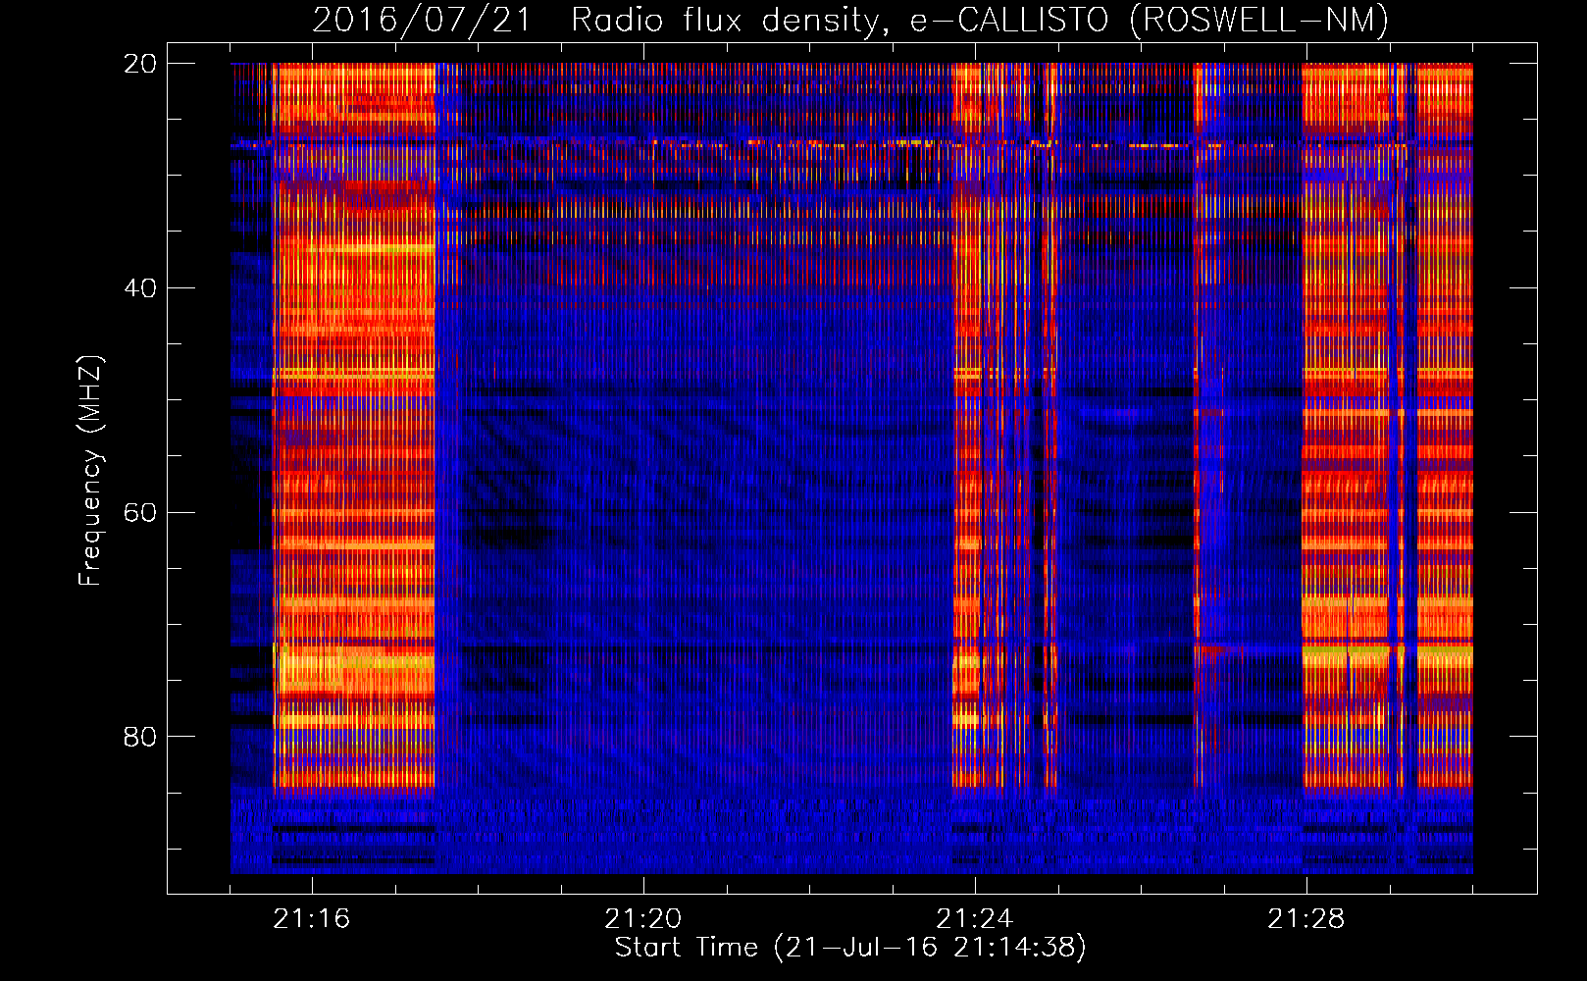
Task: Click the 20 MHz frequency tick label
Action: coord(140,64)
